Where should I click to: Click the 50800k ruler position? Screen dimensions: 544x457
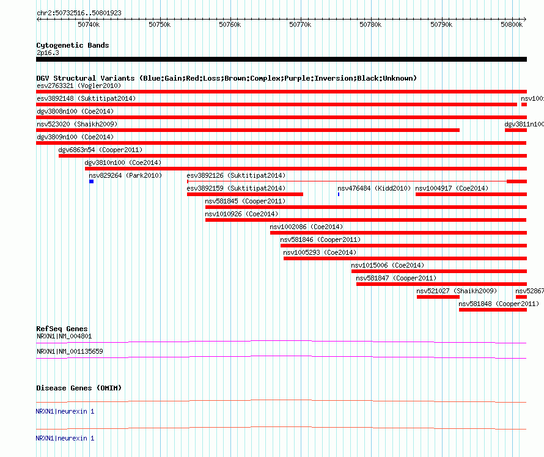(512, 24)
